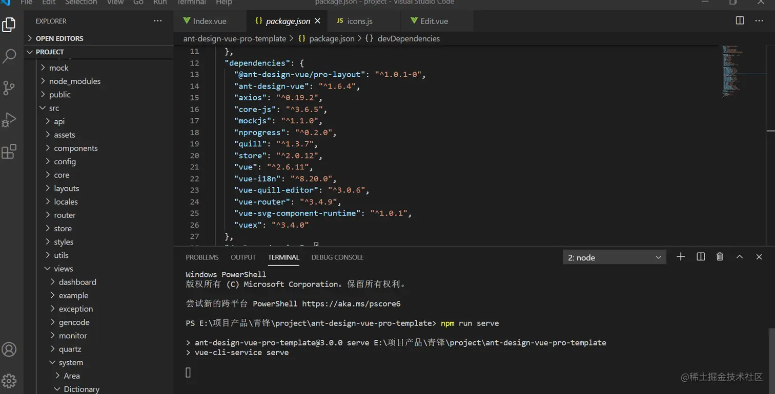Open the Explorer view in activity bar
775x394 pixels.
(9, 25)
